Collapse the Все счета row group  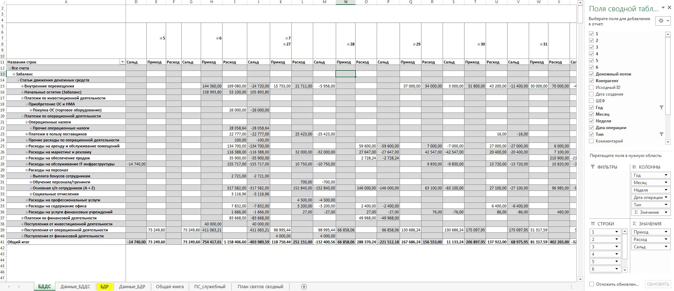10,68
